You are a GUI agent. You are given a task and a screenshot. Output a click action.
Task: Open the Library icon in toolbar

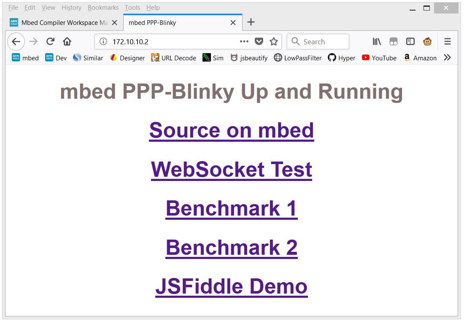point(377,41)
